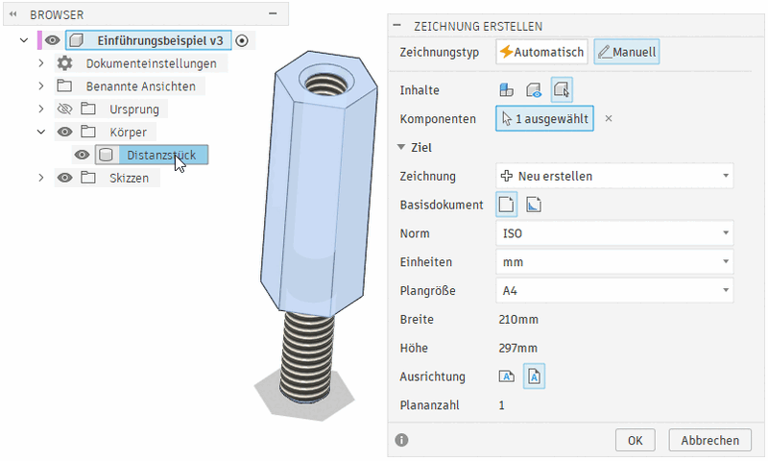This screenshot has height=461, width=768.
Task: Select the Körper tree entry
Action: point(128,133)
